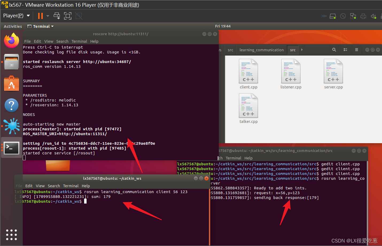The height and width of the screenshot is (246, 382).
Task: Open the Activities overview
Action: tap(13, 26)
